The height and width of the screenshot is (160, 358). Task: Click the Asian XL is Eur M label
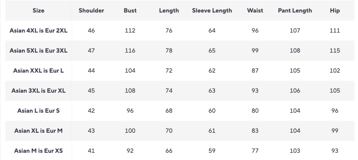39,131
